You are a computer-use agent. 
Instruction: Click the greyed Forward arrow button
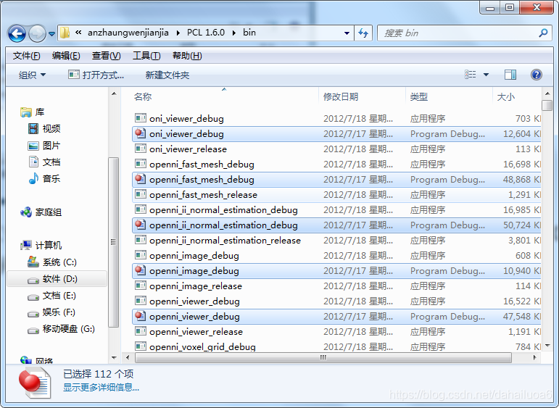pyautogui.click(x=37, y=33)
